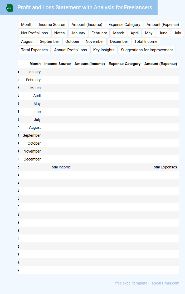This screenshot has height=294, width=185.
Task: Choose the May tag button
Action: [149, 33]
